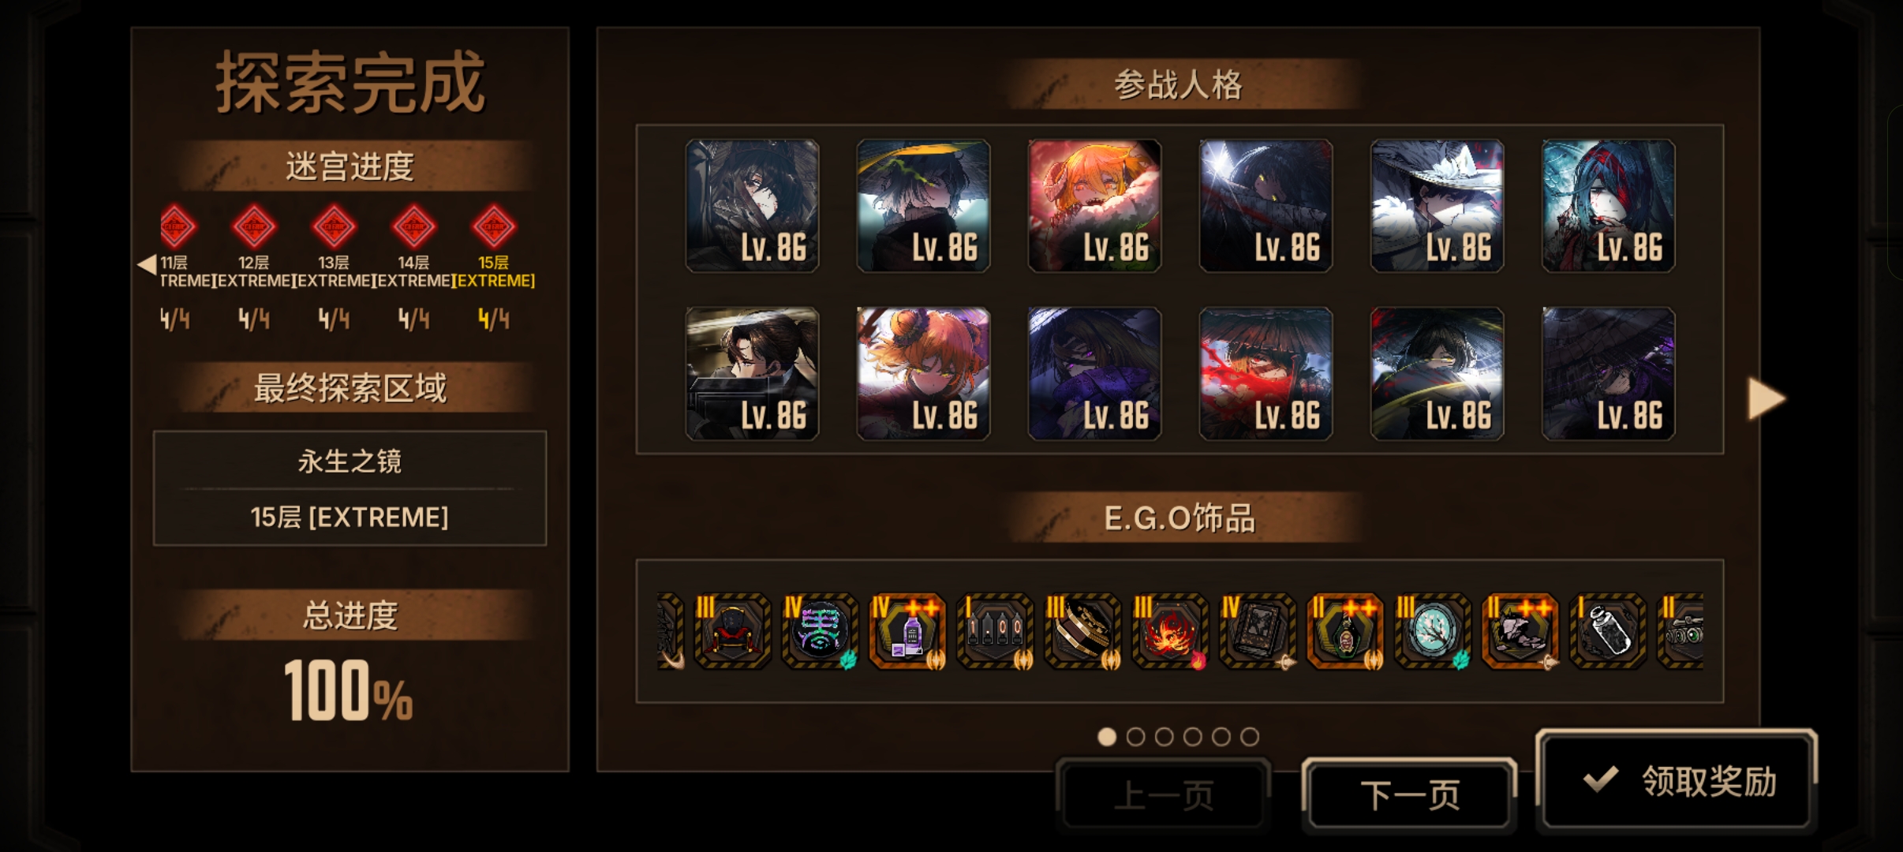Jump to the third page dot
This screenshot has height=852, width=1903.
tap(1164, 737)
